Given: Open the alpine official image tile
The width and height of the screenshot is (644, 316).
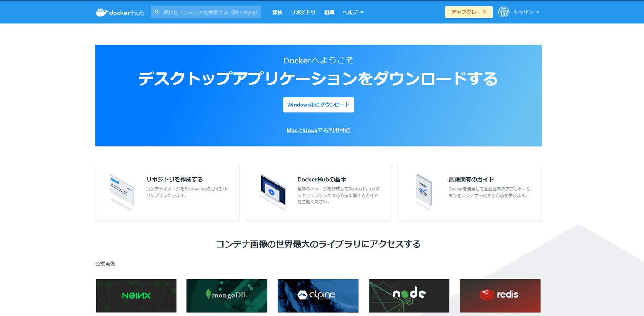Looking at the screenshot, I should (318, 296).
